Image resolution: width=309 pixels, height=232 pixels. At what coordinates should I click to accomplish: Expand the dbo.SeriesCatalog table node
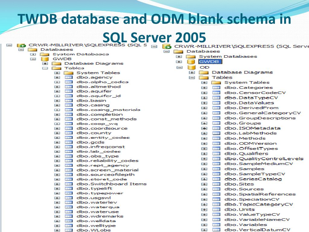pos(204,179)
